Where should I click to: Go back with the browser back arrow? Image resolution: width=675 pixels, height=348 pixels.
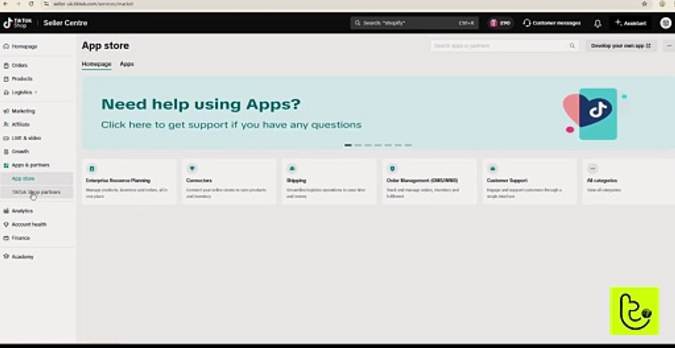[5, 3]
